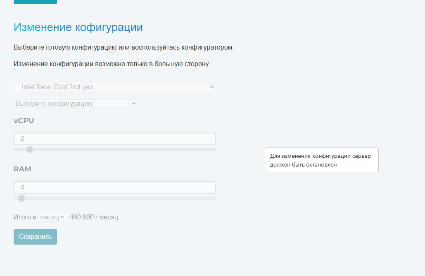Click the vCPU label
425x276 pixels.
pyautogui.click(x=24, y=121)
